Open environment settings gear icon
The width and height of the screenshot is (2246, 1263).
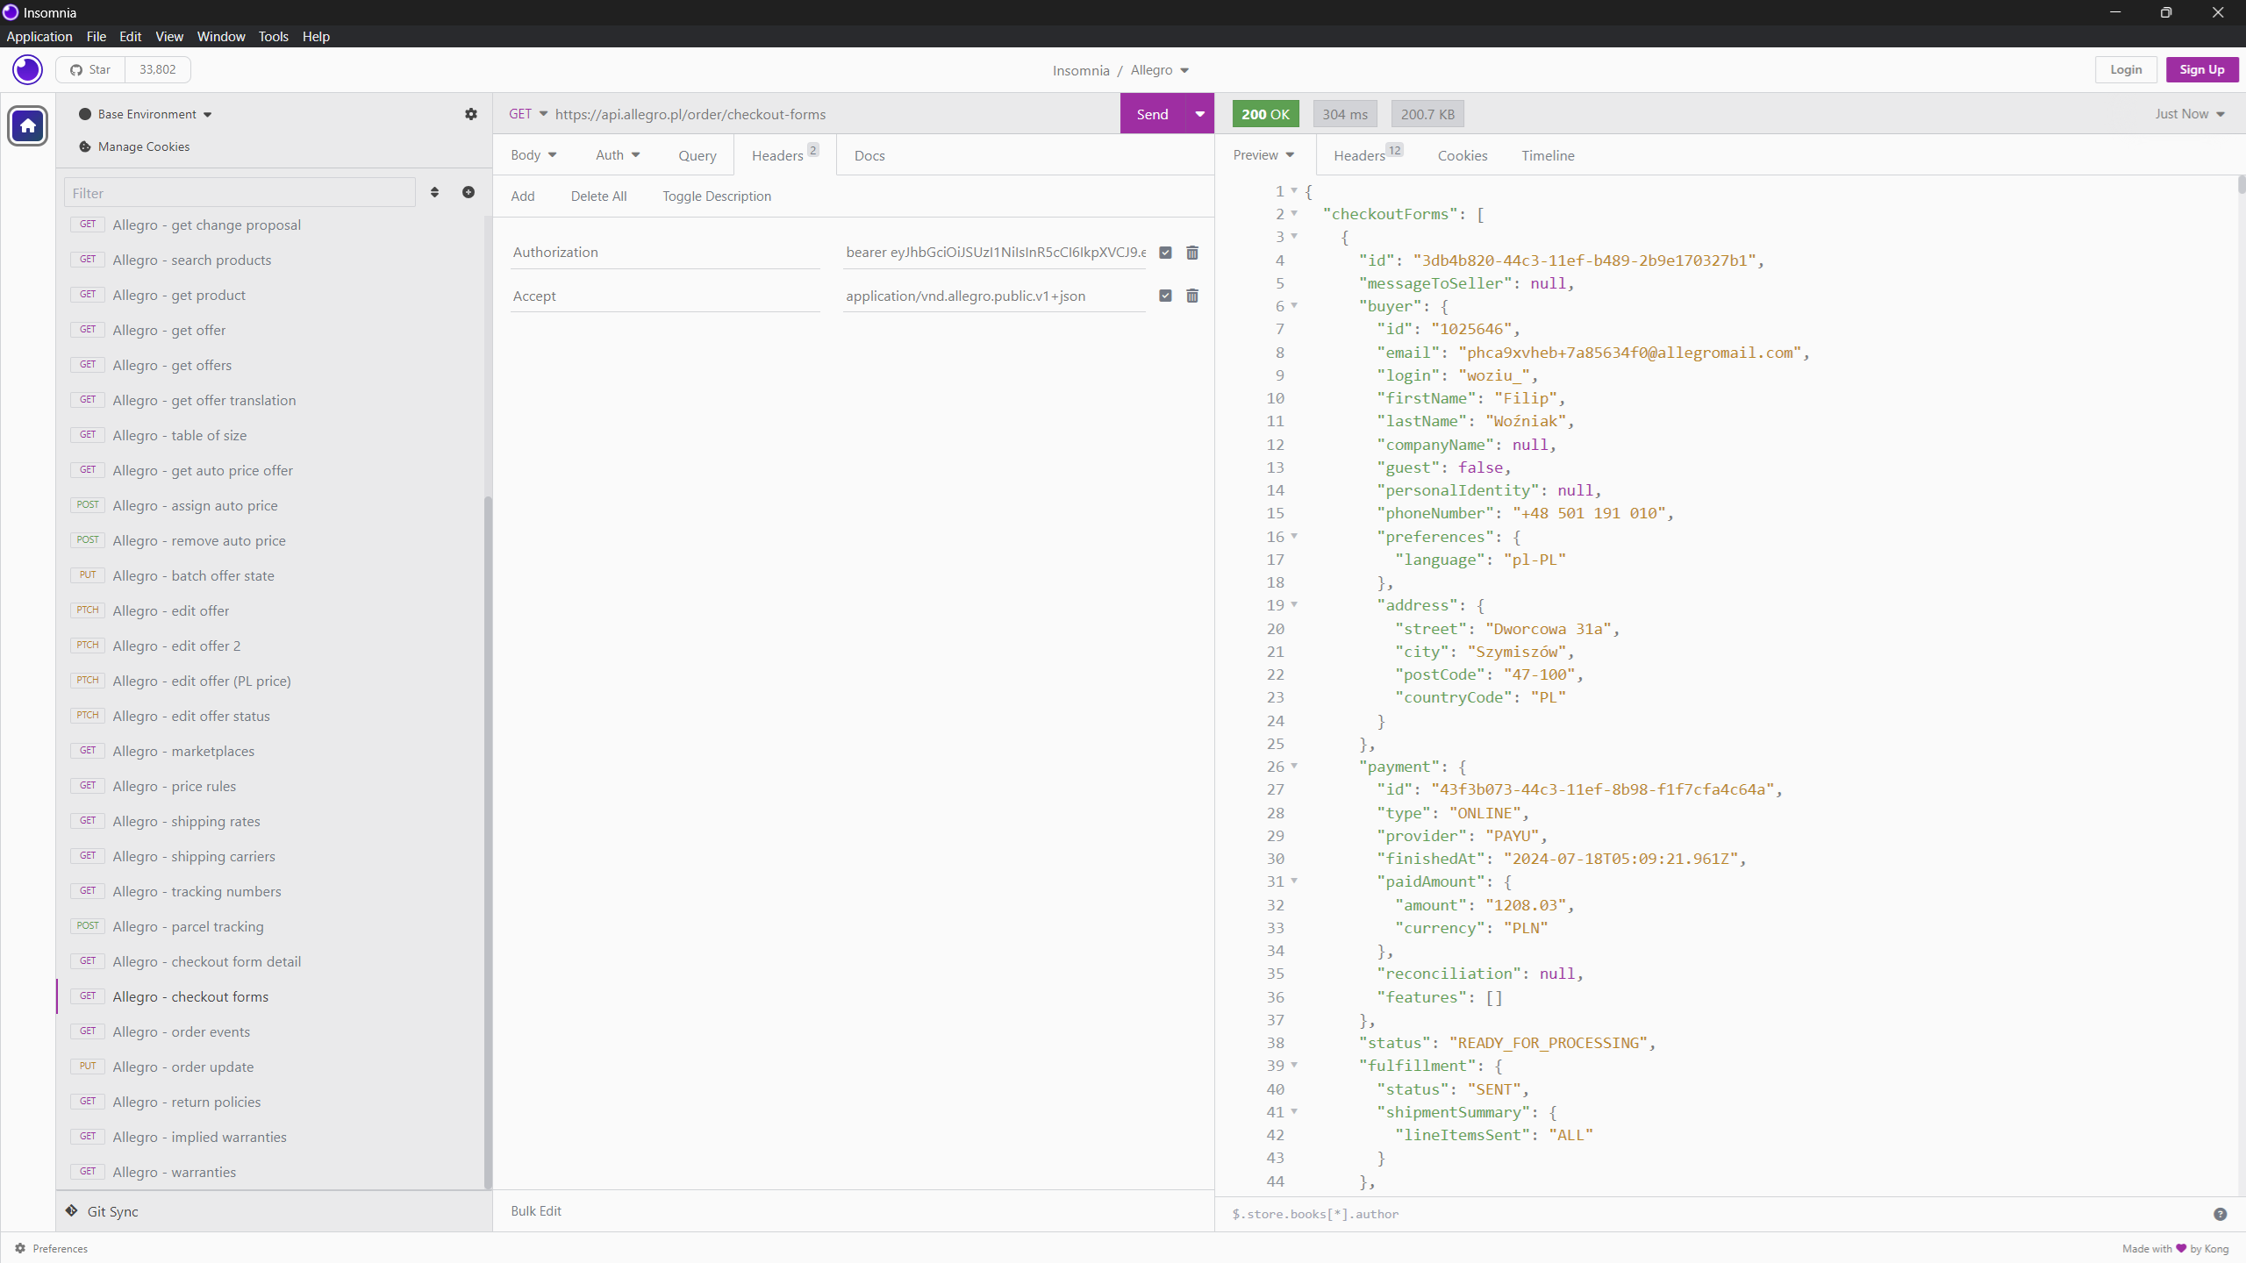click(471, 114)
